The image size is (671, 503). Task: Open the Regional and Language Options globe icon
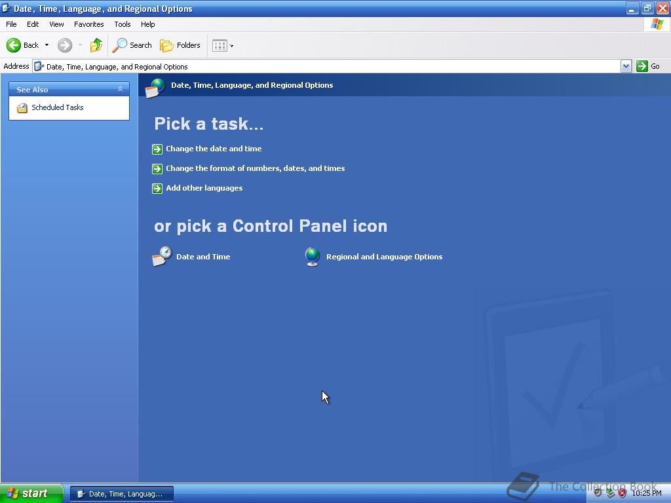[x=313, y=257]
